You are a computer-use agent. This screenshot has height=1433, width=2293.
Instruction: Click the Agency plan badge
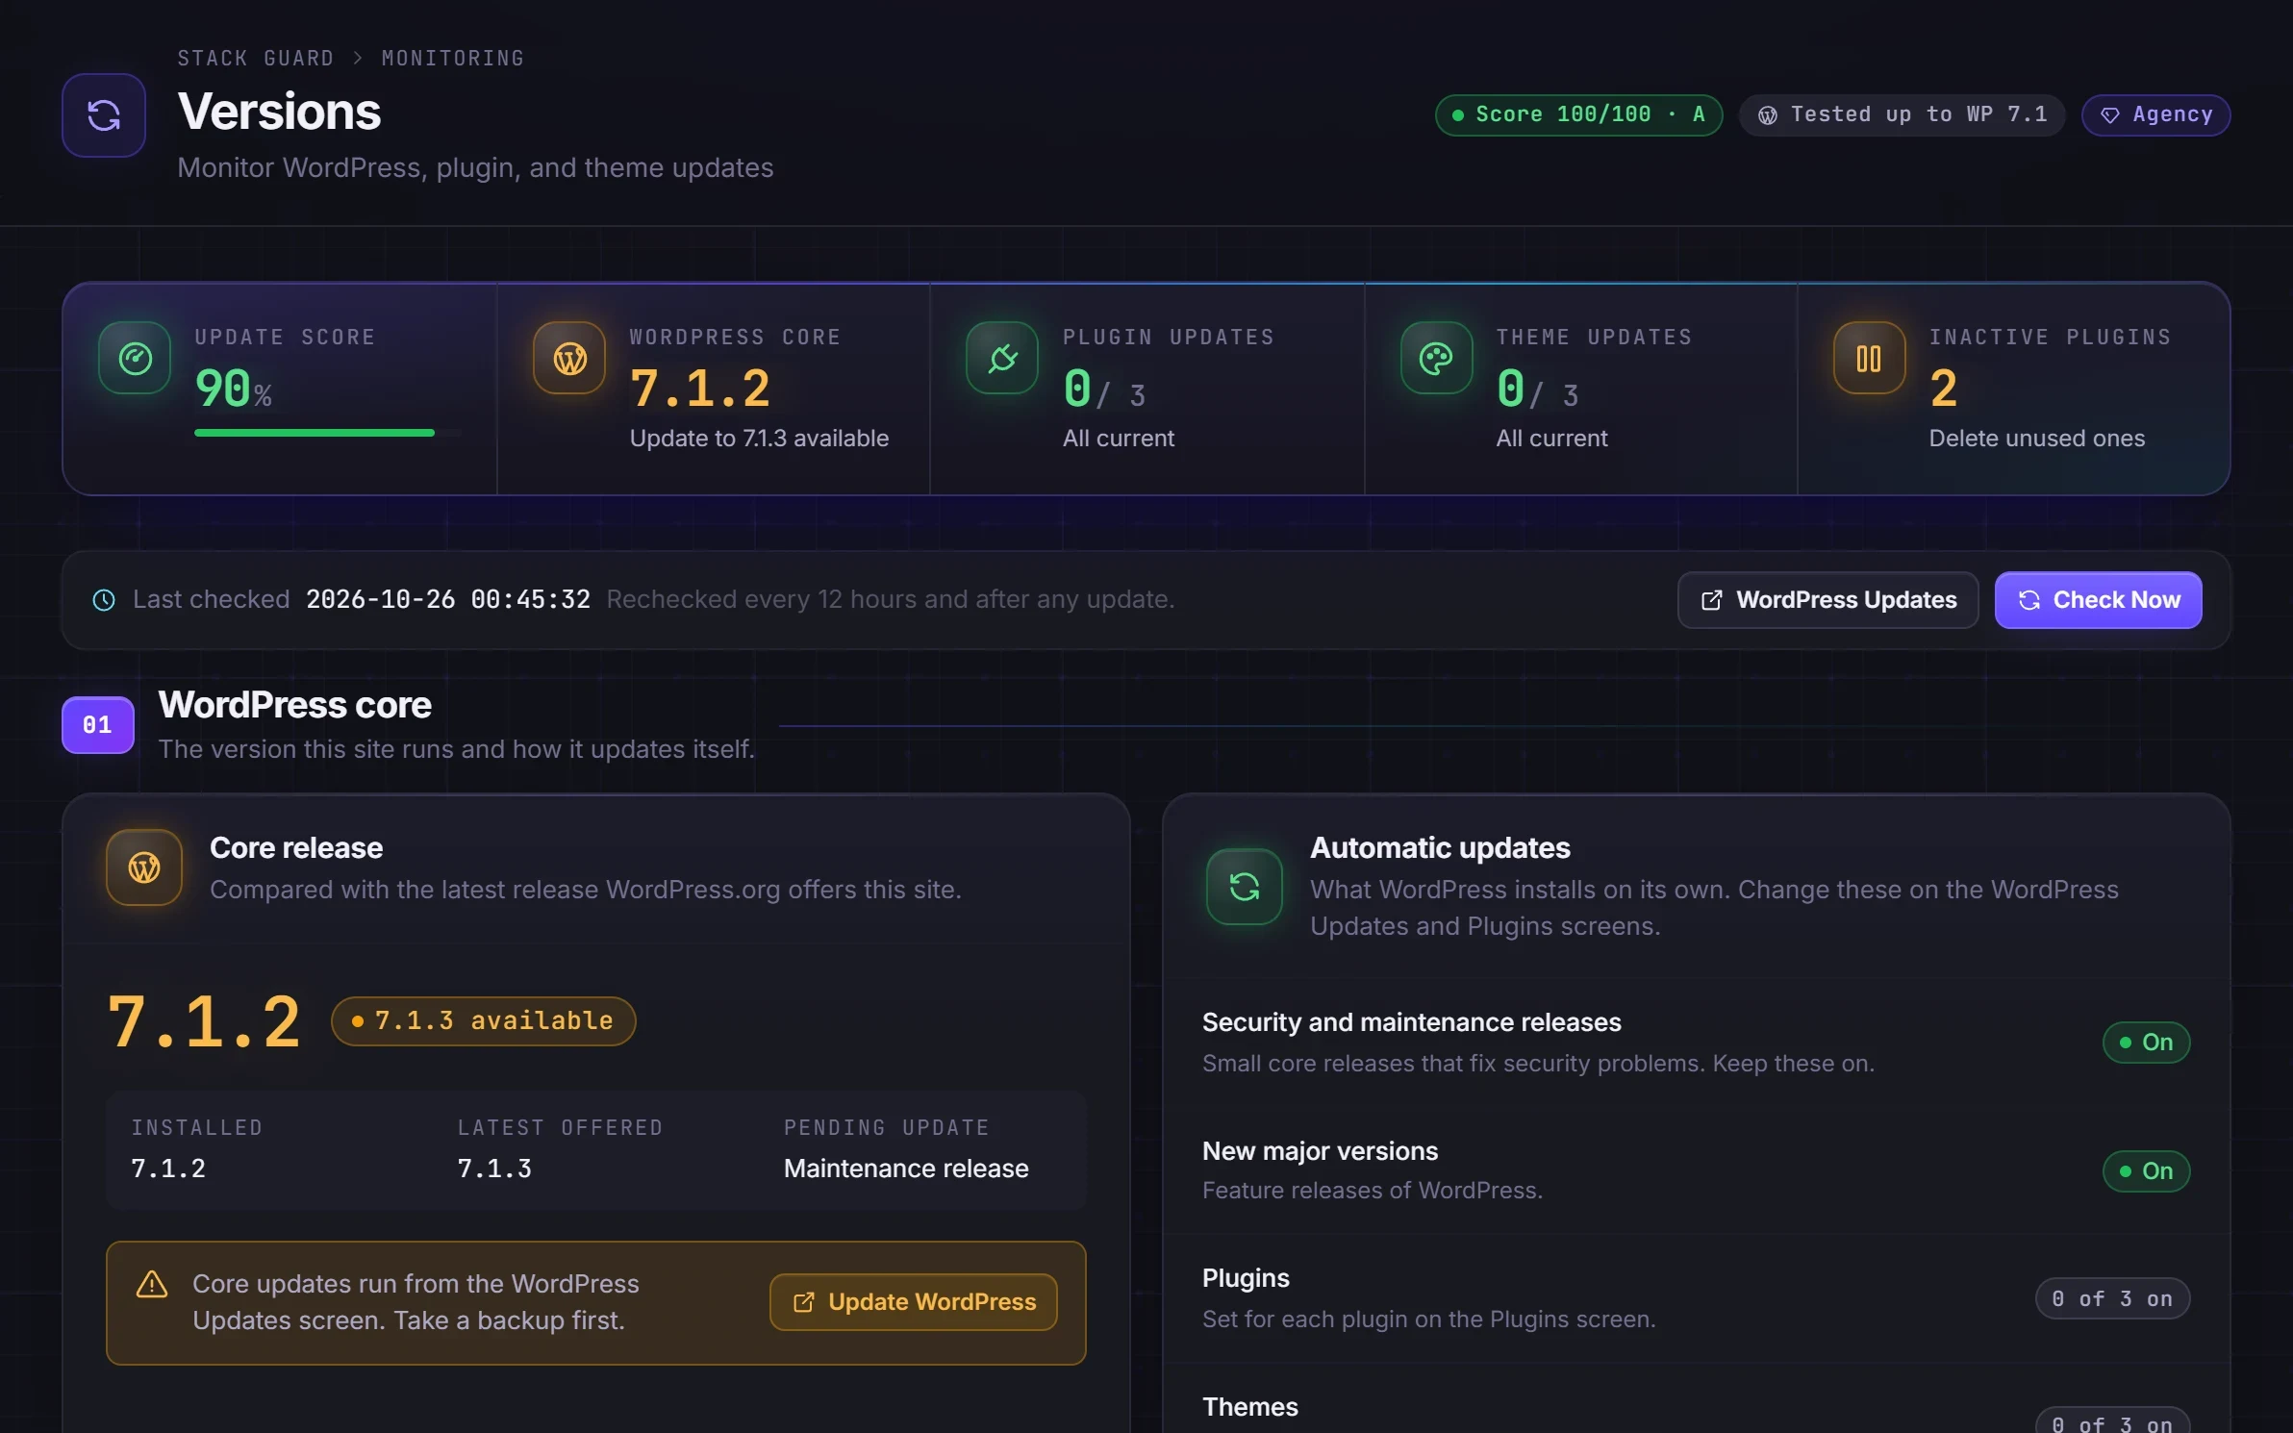(x=2155, y=115)
